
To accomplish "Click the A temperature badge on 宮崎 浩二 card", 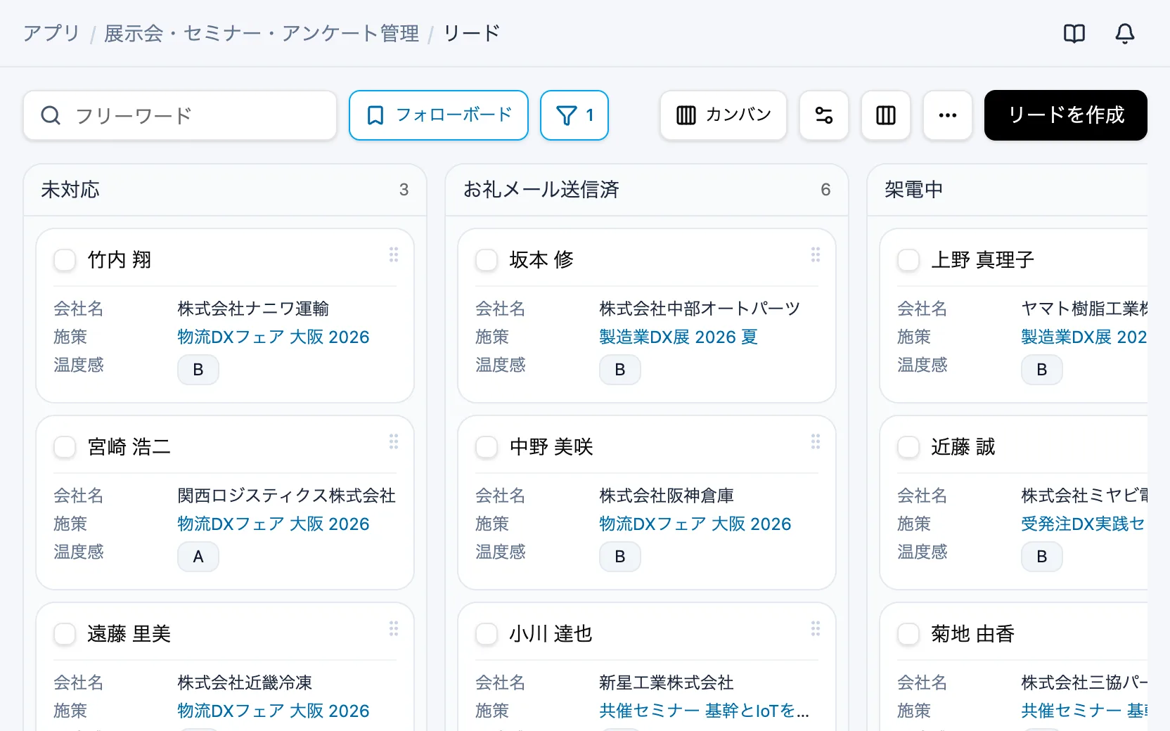I will pos(198,557).
